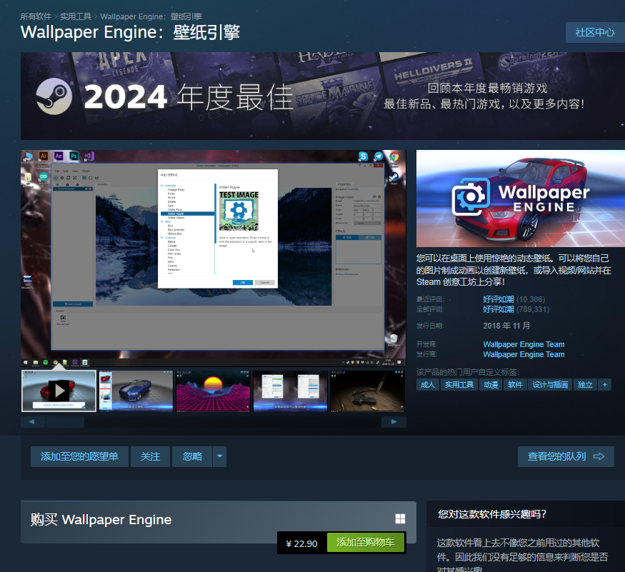Expand more tags with the + button
The height and width of the screenshot is (572, 625).
click(604, 384)
